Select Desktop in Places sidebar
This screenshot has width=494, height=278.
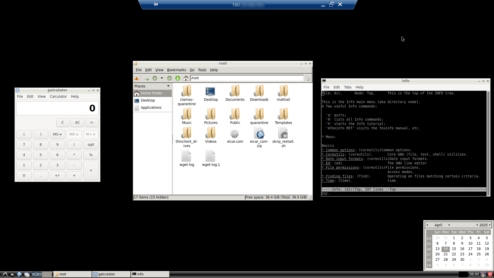(152, 100)
